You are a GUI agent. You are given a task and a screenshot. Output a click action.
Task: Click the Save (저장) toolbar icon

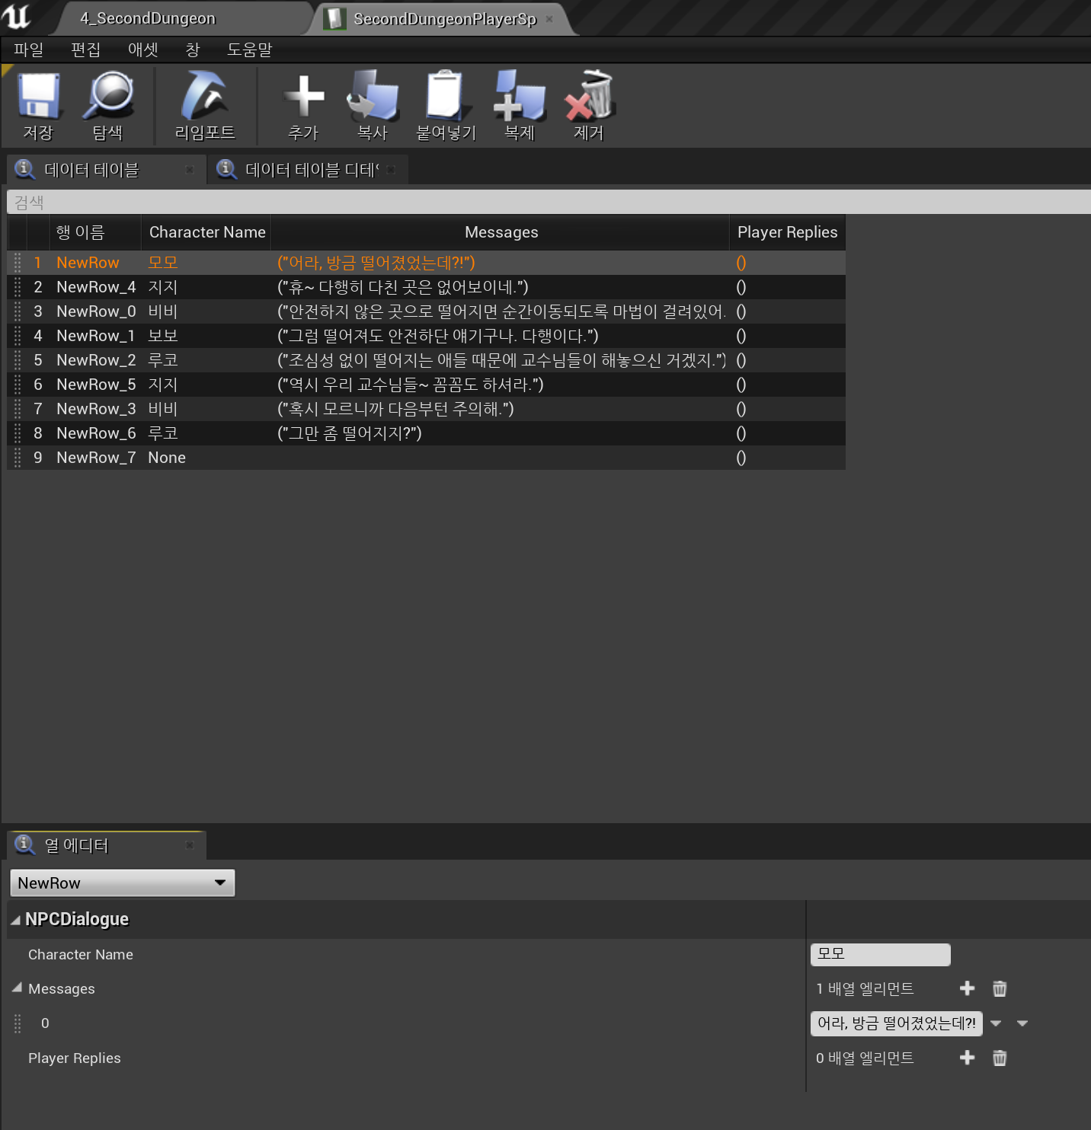click(x=38, y=97)
